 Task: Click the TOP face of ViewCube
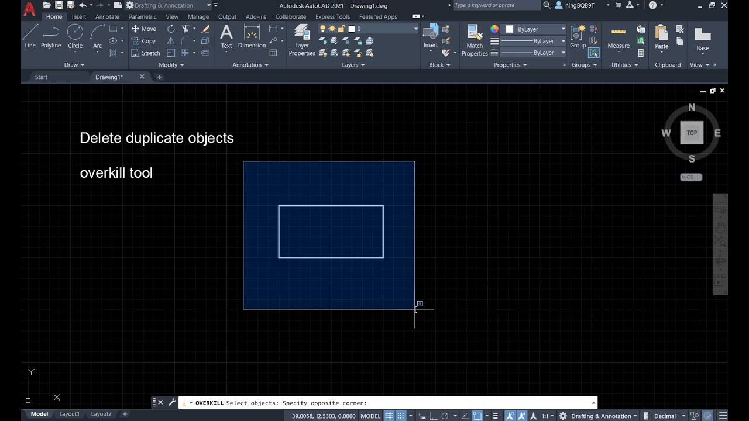tap(692, 133)
